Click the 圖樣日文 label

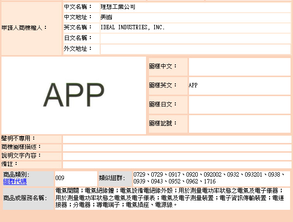coord(163,104)
